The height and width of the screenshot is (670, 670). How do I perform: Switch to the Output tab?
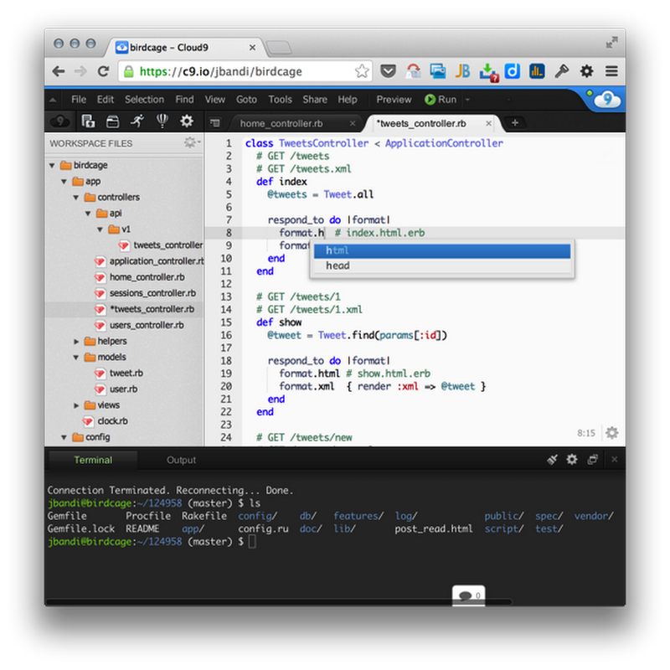[181, 460]
